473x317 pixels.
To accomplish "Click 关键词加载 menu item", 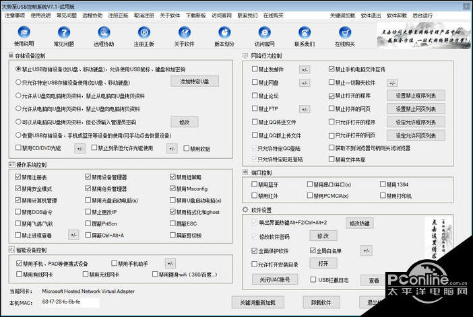I will pyautogui.click(x=342, y=15).
